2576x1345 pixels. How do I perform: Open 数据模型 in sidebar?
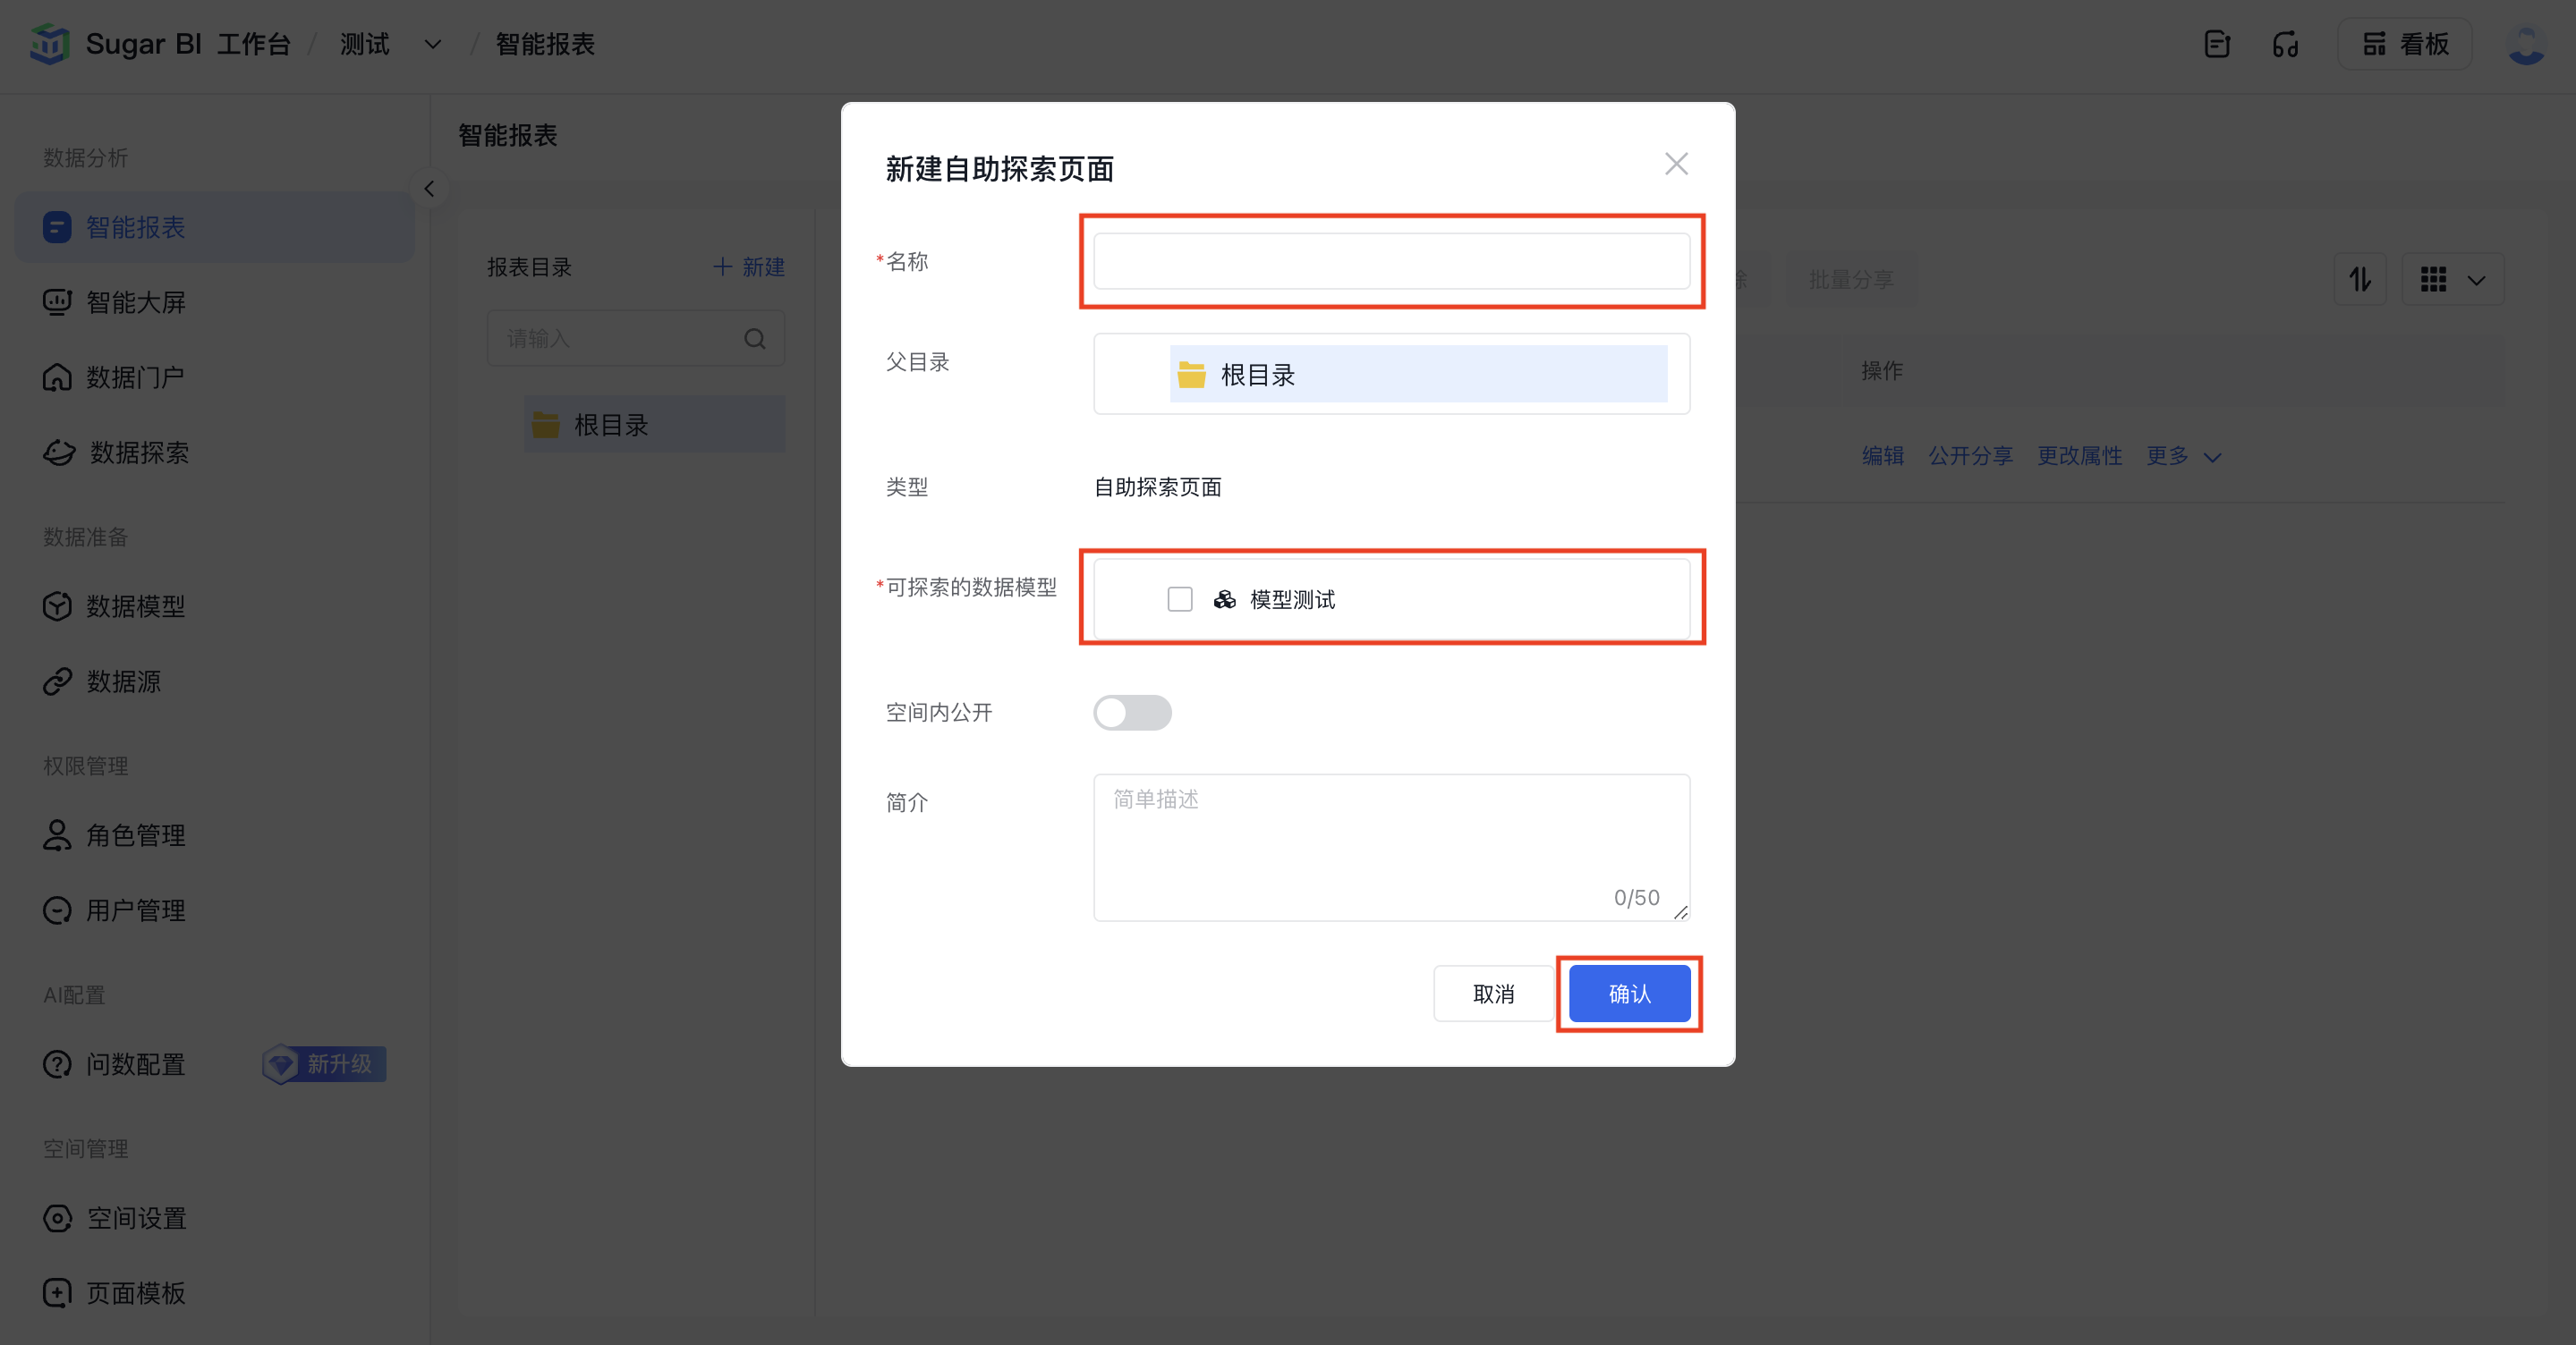click(x=214, y=605)
